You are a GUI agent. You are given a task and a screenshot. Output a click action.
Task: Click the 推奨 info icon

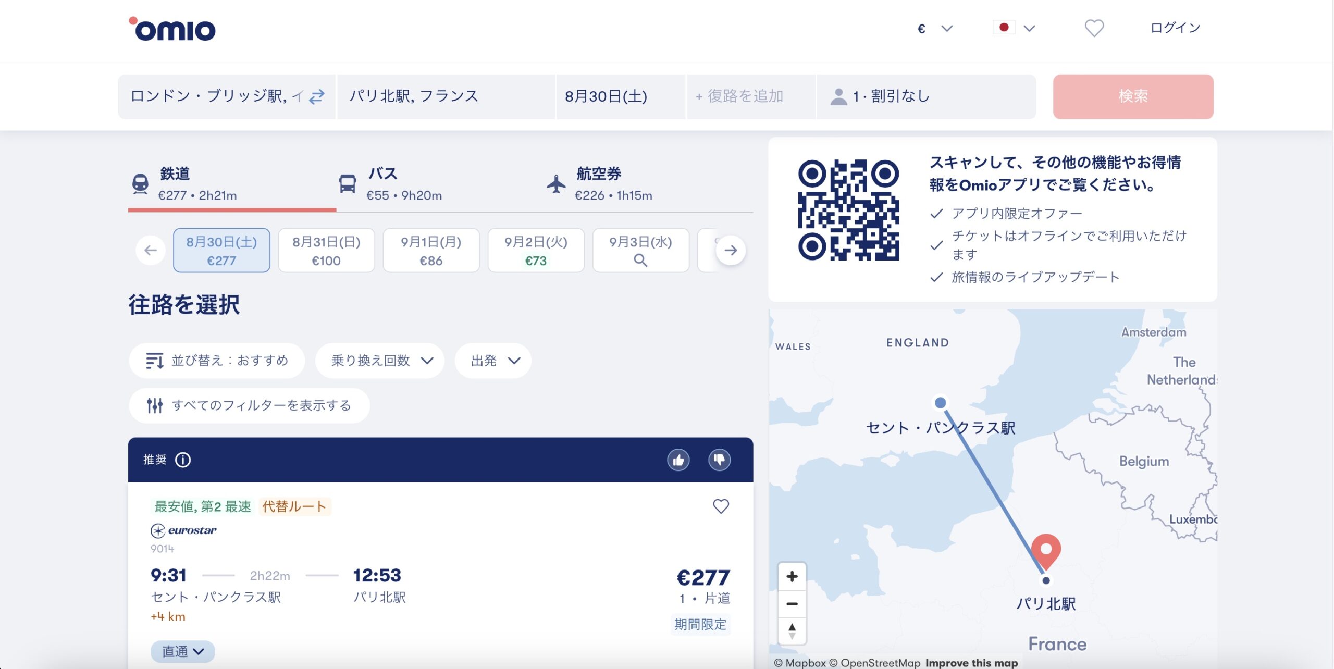coord(183,460)
